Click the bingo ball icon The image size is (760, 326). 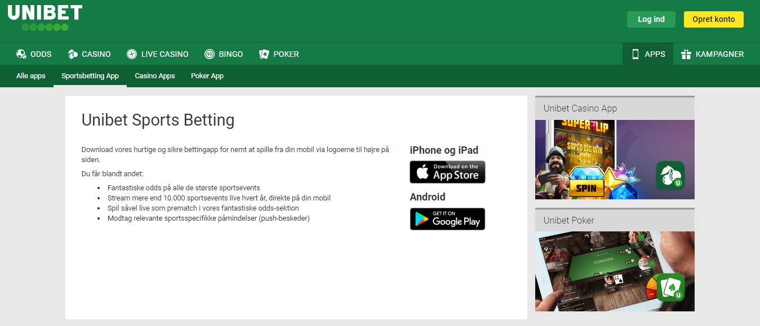[x=210, y=54]
